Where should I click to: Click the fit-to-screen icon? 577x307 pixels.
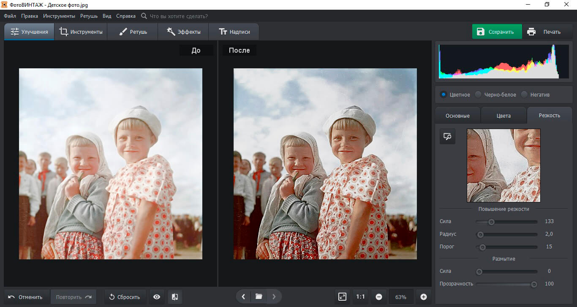coord(342,297)
